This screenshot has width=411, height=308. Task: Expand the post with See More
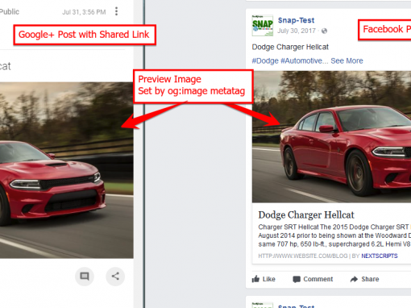pyautogui.click(x=347, y=60)
